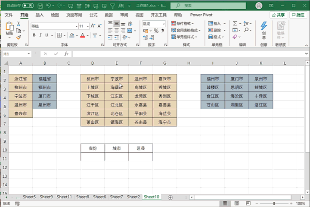Toggle Underline formatting
Viewport: 310px width, 207px height.
tap(46, 35)
